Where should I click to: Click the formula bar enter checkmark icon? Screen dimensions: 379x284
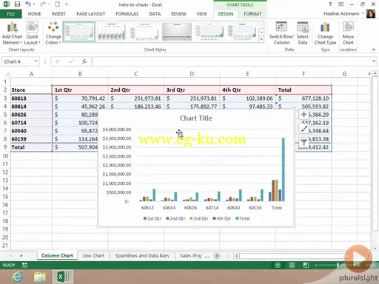click(x=71, y=61)
